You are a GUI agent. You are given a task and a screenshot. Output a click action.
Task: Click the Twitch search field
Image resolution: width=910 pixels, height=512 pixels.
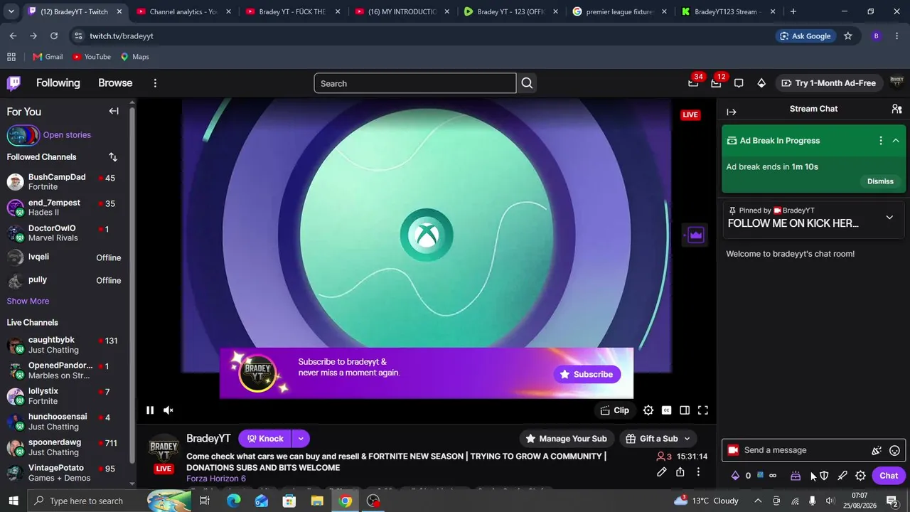point(415,83)
